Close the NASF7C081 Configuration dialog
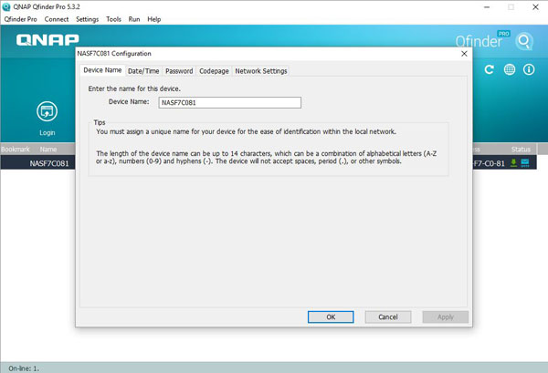548x373 pixels. 464,54
